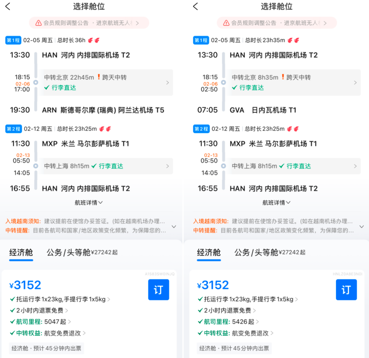View 2小时内退票免费 refund policy on the Geneva fare
The image size is (369, 358).
click(x=227, y=311)
